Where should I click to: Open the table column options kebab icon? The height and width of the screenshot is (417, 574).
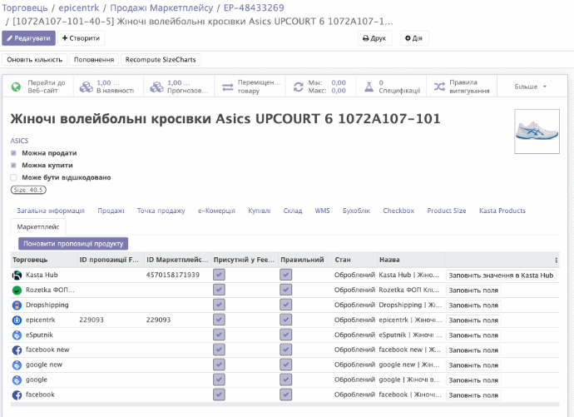[556, 260]
